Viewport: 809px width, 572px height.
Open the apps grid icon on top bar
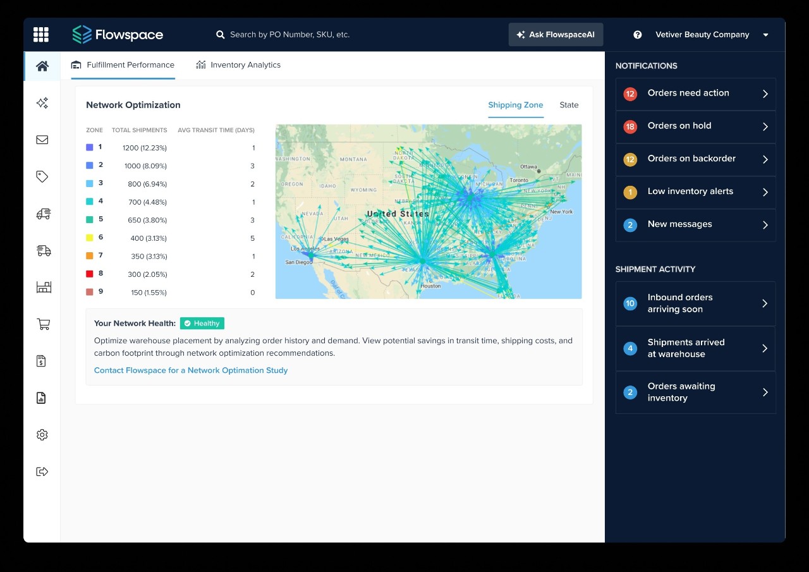tap(40, 34)
